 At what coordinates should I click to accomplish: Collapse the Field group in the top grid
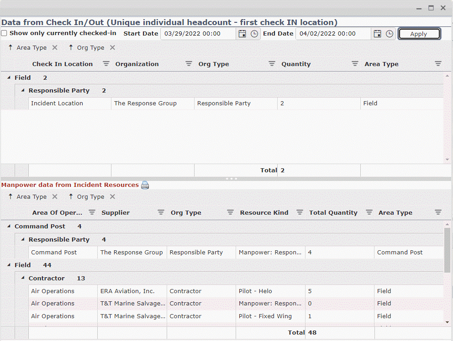coord(10,77)
